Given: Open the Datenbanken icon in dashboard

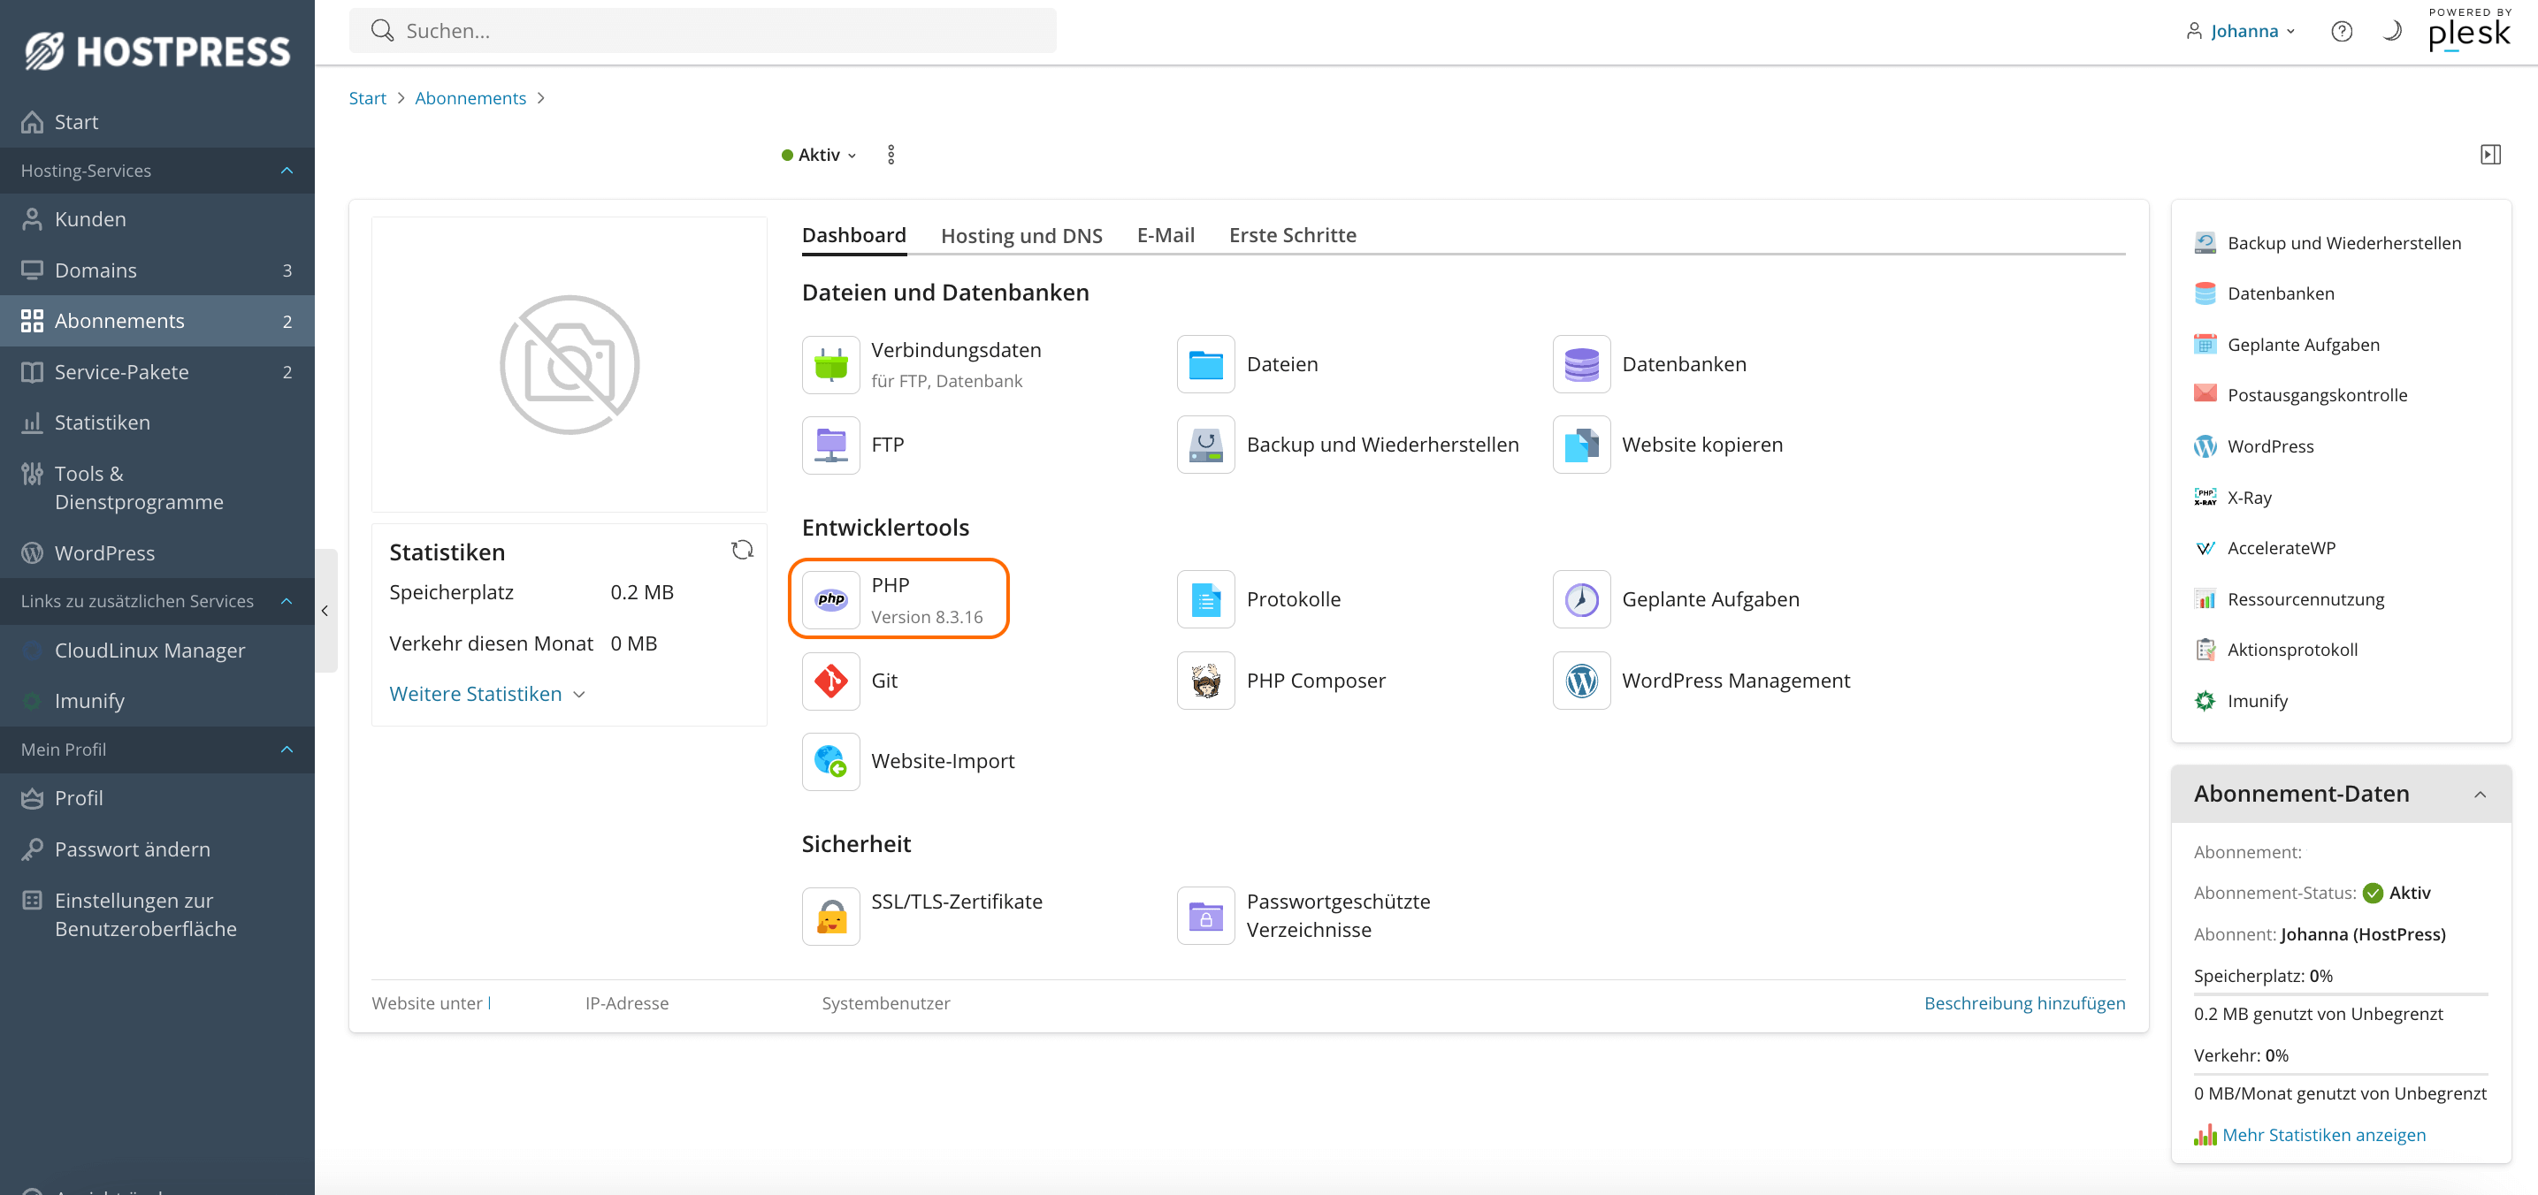Looking at the screenshot, I should pyautogui.click(x=1581, y=364).
